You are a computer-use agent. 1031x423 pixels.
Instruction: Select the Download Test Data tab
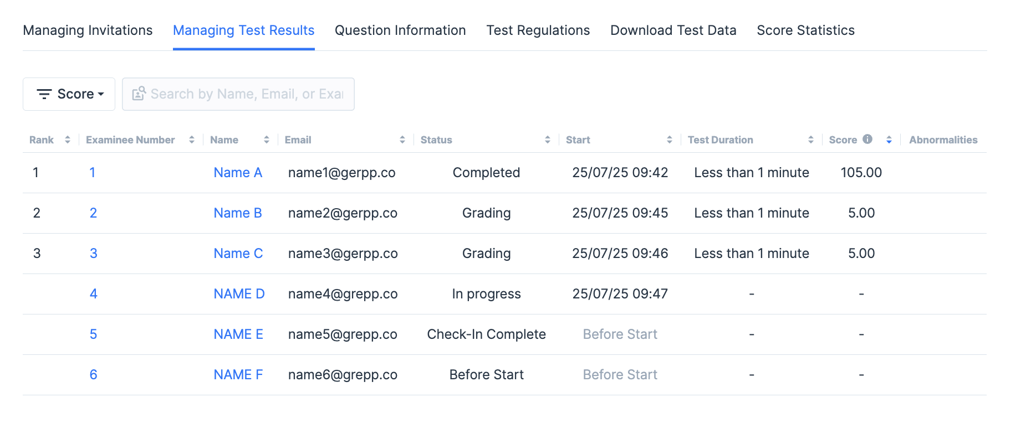point(673,30)
